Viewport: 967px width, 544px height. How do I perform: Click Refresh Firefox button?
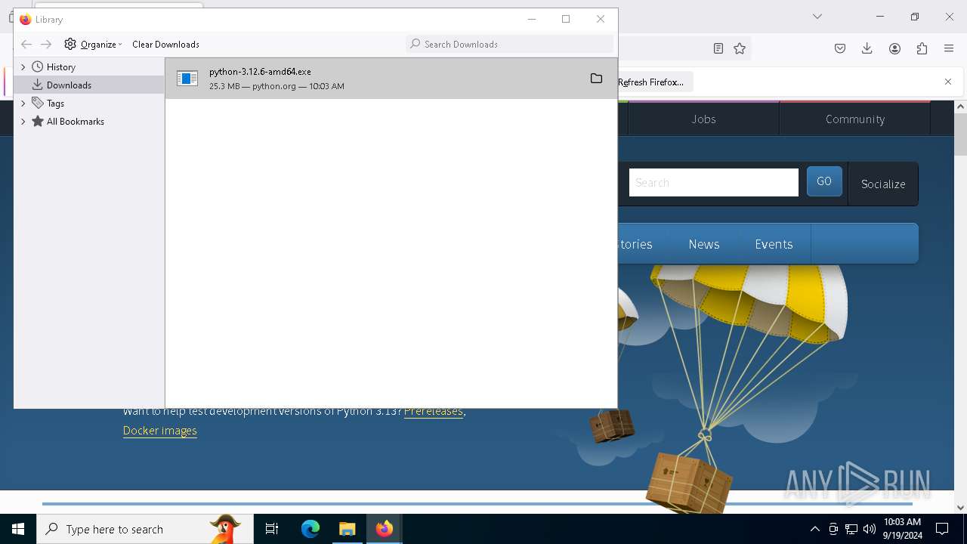652,82
